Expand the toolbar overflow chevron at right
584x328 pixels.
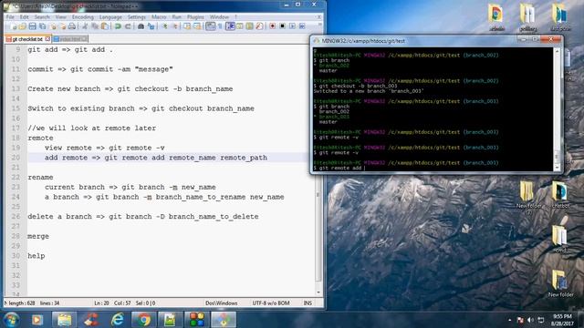319,26
